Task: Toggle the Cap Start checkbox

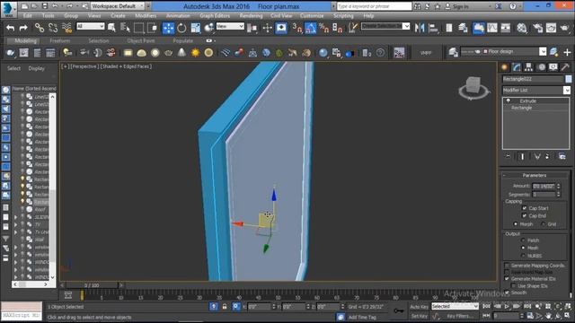Action: click(x=525, y=208)
